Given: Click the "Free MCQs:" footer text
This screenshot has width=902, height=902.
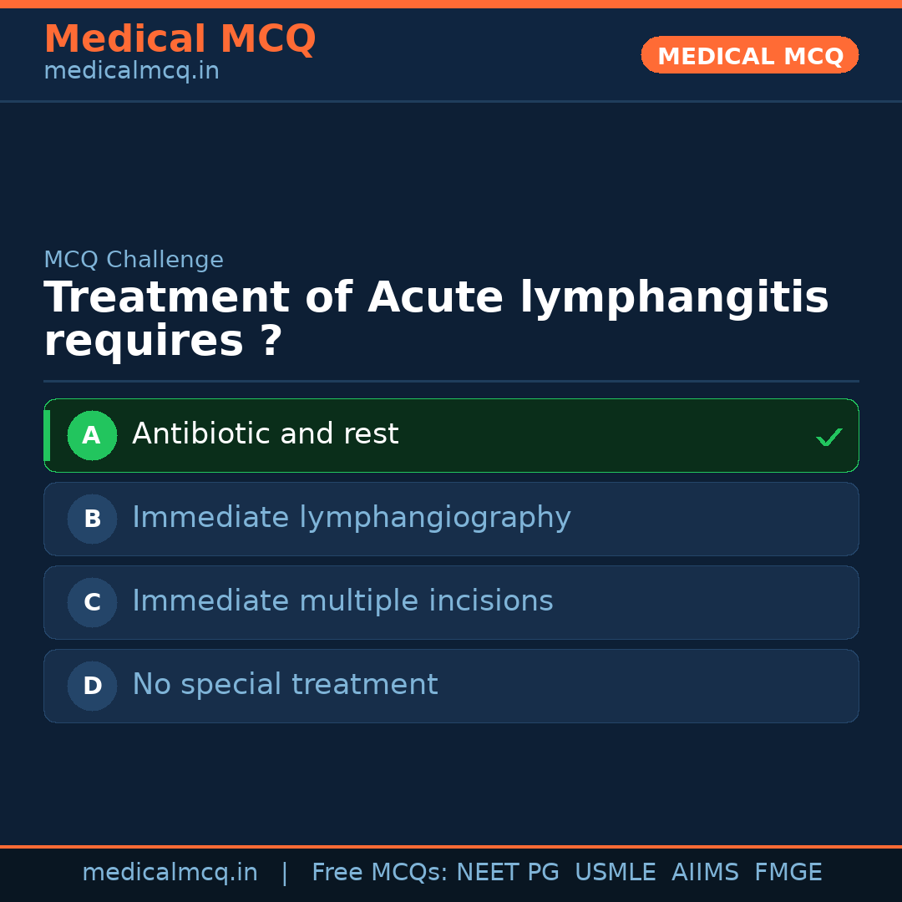Looking at the screenshot, I should pos(380,873).
